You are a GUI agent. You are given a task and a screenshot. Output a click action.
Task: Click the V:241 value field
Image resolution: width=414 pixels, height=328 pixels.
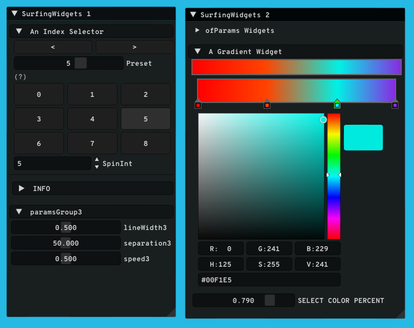pos(318,264)
